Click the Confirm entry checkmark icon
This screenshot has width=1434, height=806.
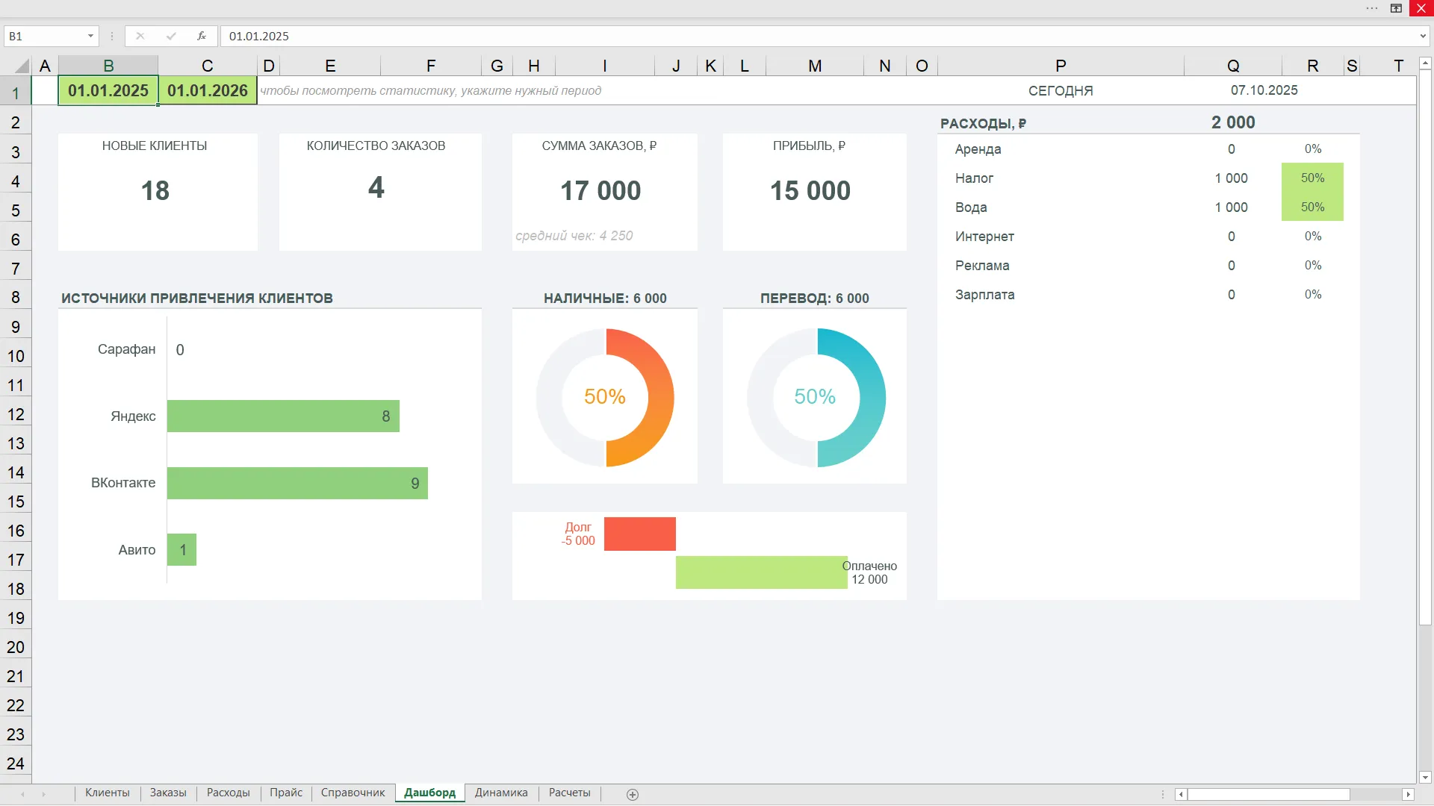click(171, 36)
